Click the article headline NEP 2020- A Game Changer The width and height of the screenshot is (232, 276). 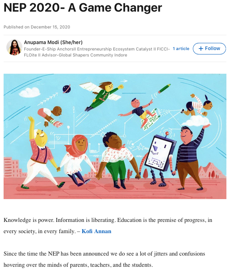point(83,8)
